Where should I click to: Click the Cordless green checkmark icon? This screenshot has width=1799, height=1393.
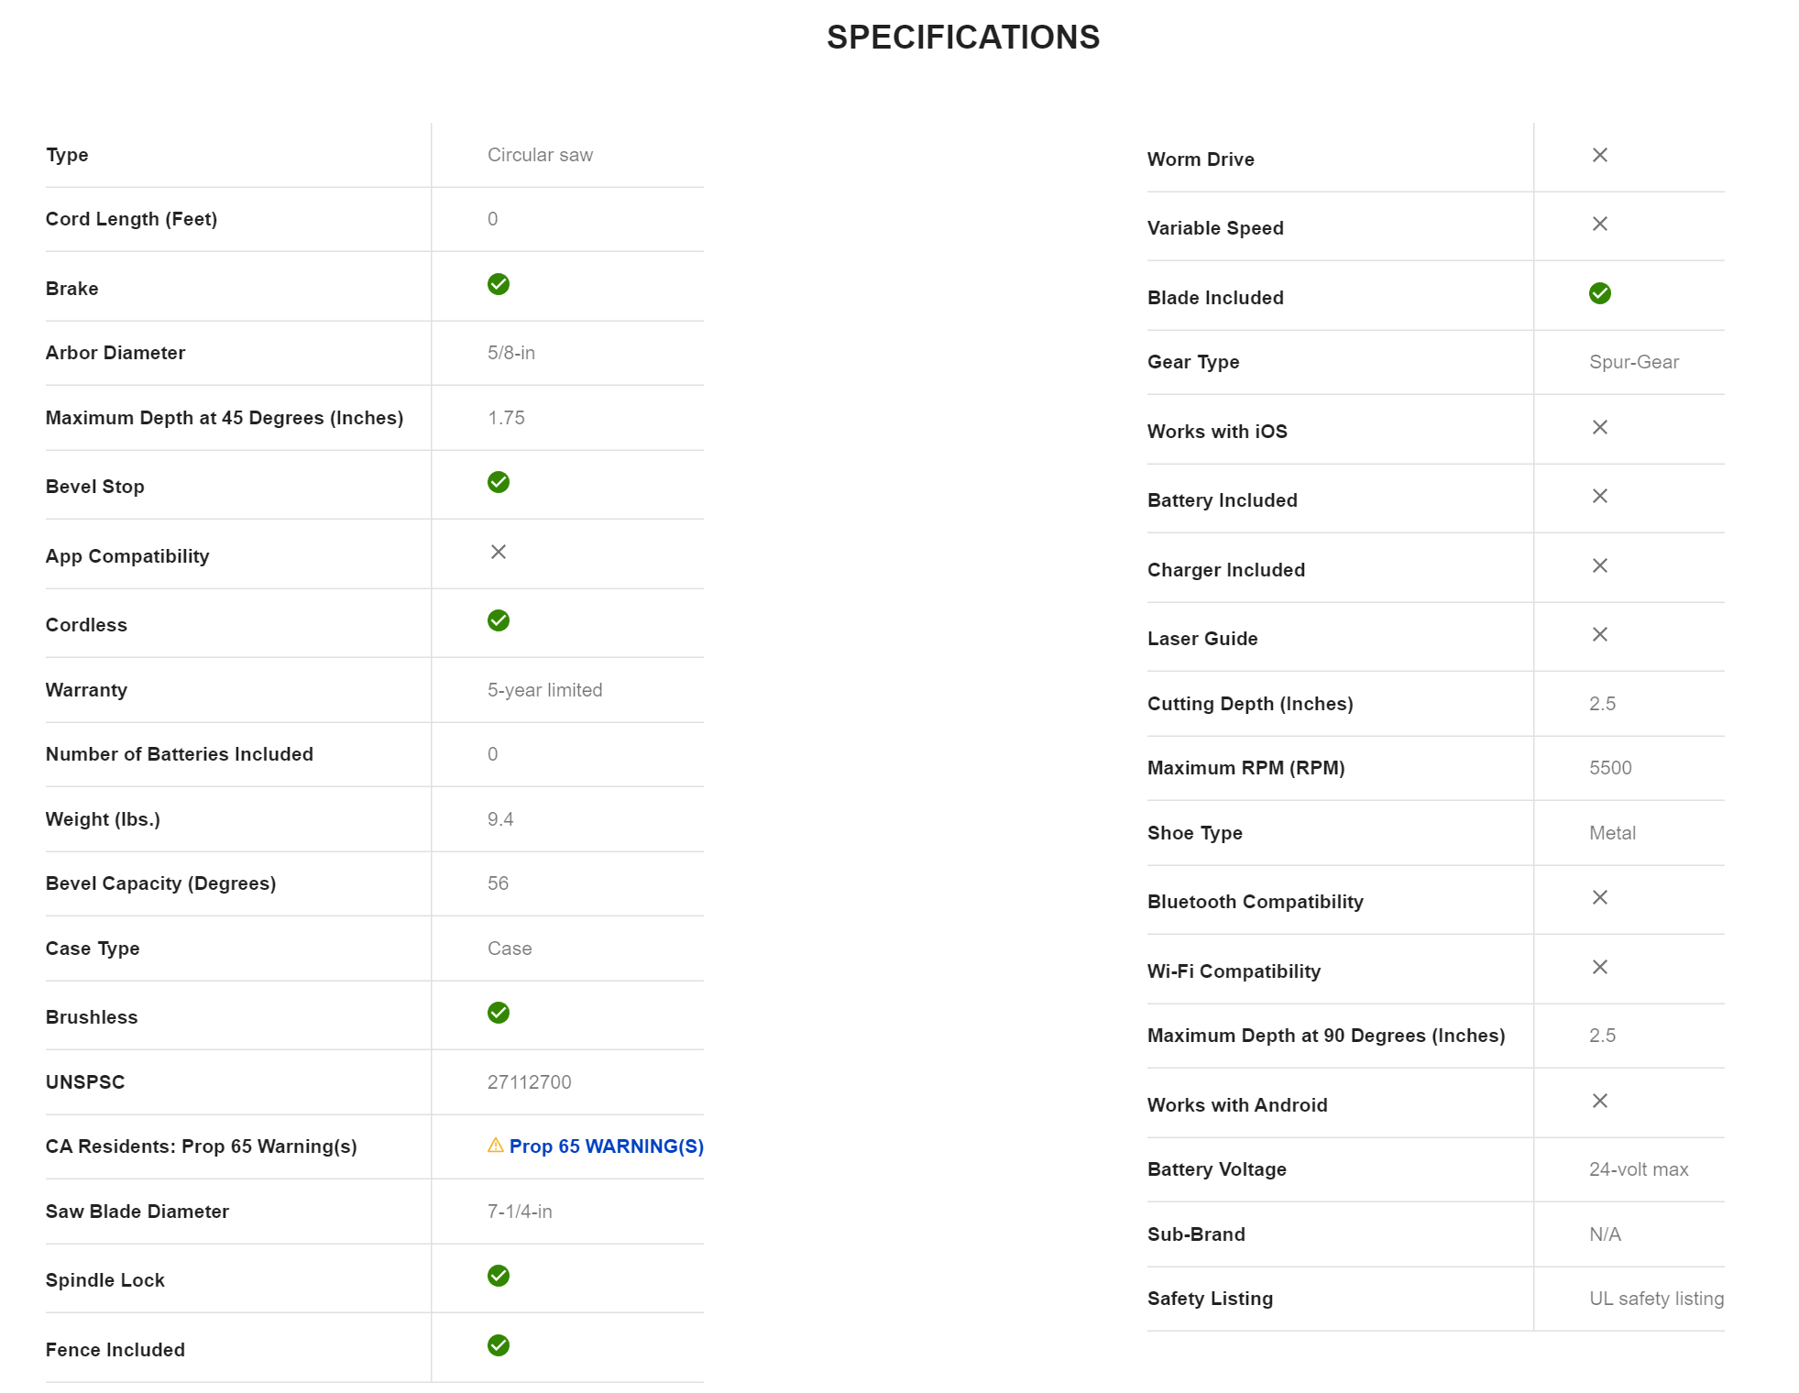coord(499,620)
